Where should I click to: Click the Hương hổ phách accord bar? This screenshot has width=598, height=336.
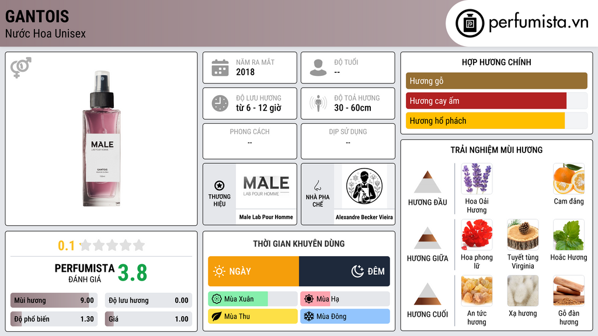click(496, 121)
